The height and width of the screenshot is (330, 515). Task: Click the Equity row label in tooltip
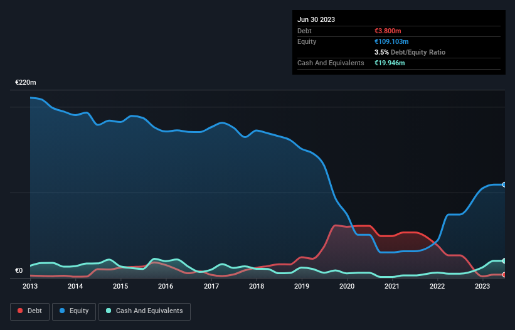point(307,41)
